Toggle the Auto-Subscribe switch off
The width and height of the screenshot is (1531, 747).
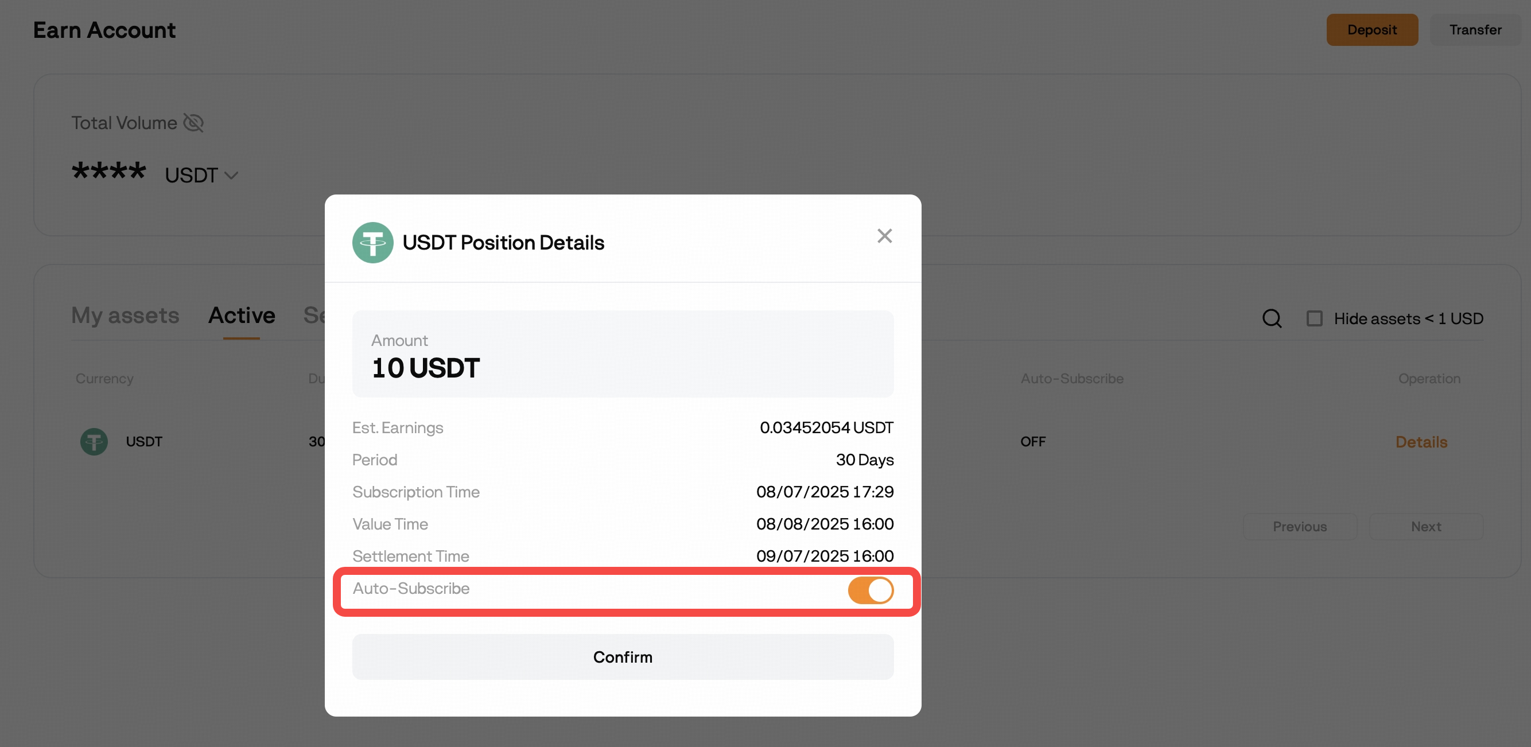coord(870,590)
